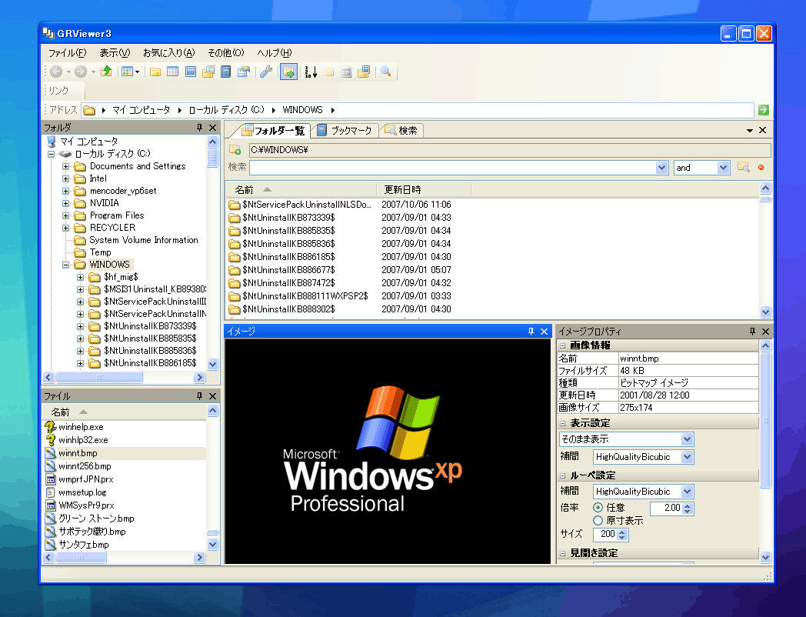
Task: Close the フォルダ panel
Action: pyautogui.click(x=213, y=128)
